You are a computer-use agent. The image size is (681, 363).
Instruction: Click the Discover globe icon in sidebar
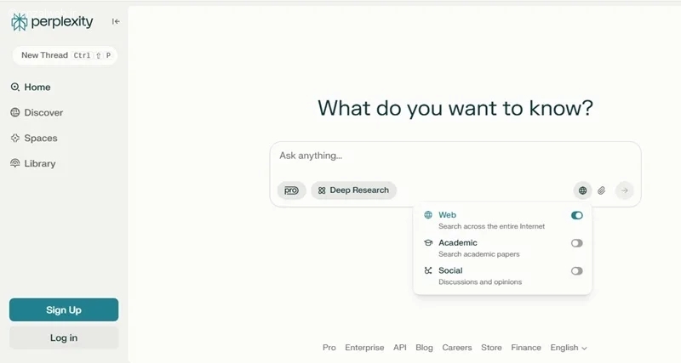click(15, 113)
